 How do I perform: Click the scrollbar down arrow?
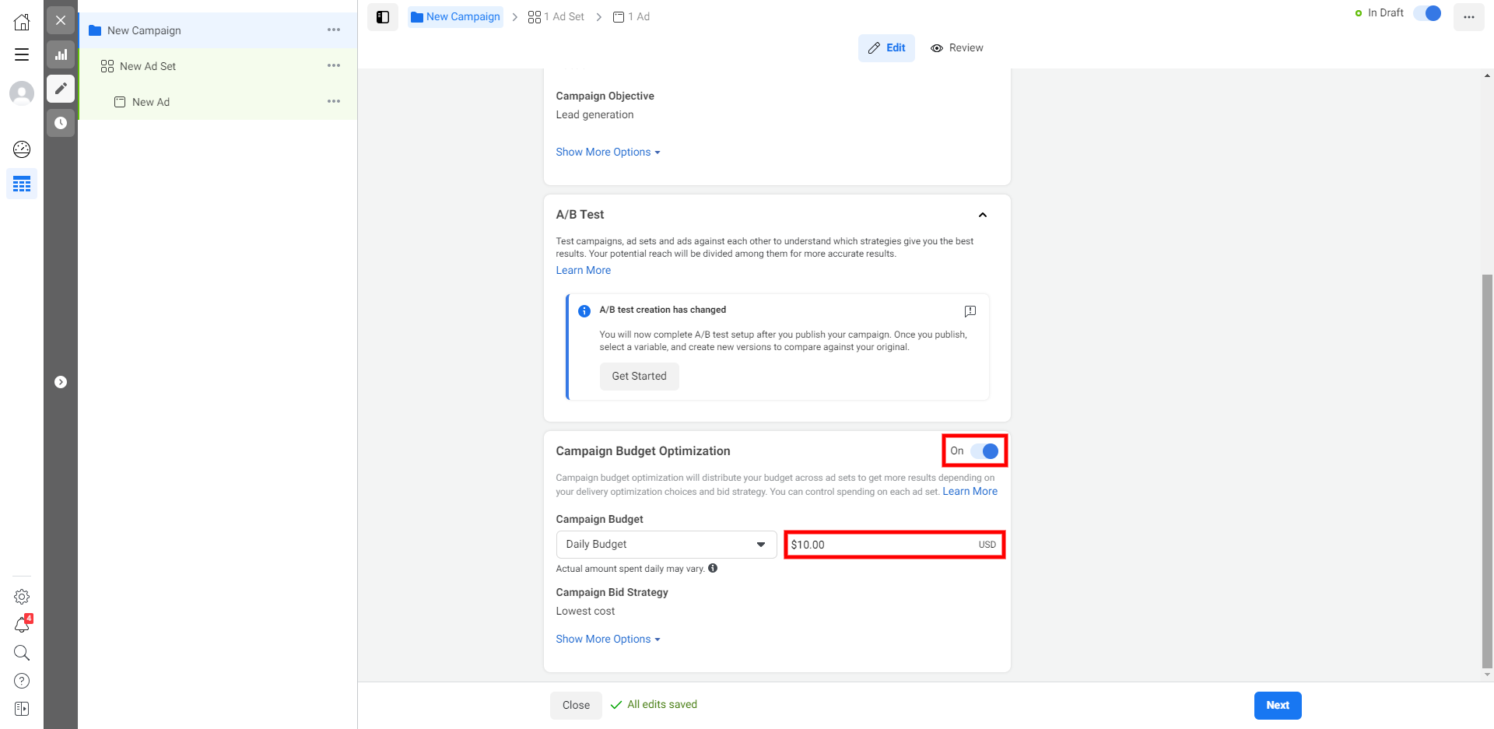coord(1487,675)
